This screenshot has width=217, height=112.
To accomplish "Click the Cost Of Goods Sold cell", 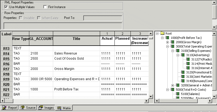I will [76, 59].
